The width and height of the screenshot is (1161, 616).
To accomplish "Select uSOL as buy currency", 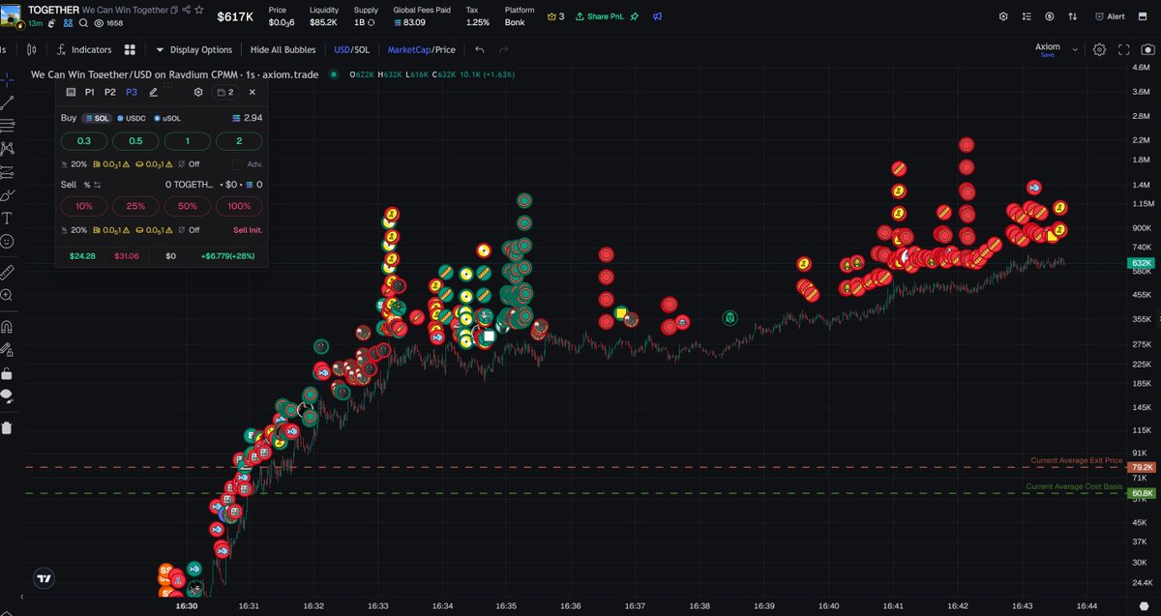I will 168,118.
